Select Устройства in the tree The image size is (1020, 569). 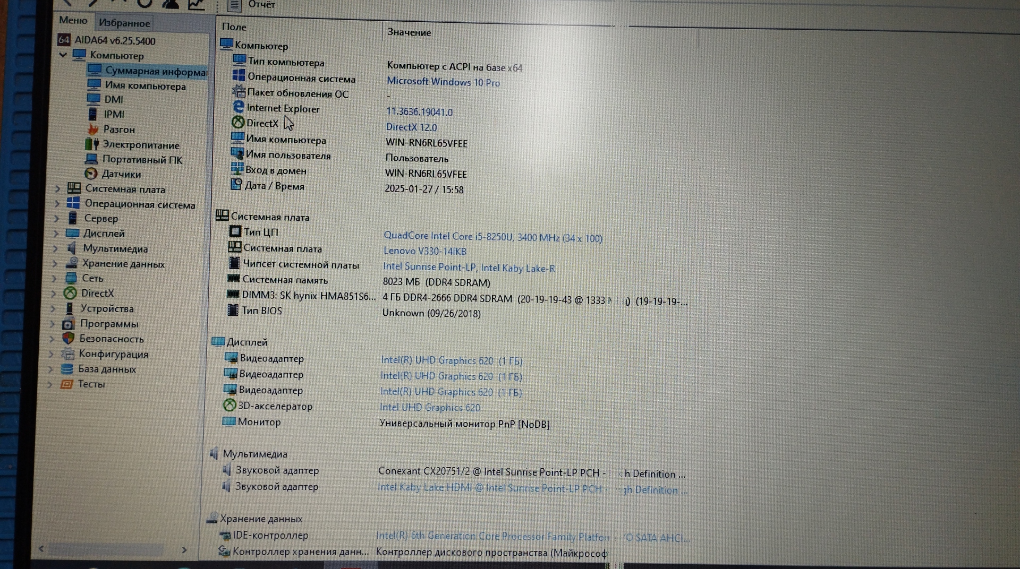(x=107, y=308)
